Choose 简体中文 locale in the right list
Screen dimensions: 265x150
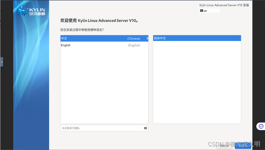[x=197, y=38]
